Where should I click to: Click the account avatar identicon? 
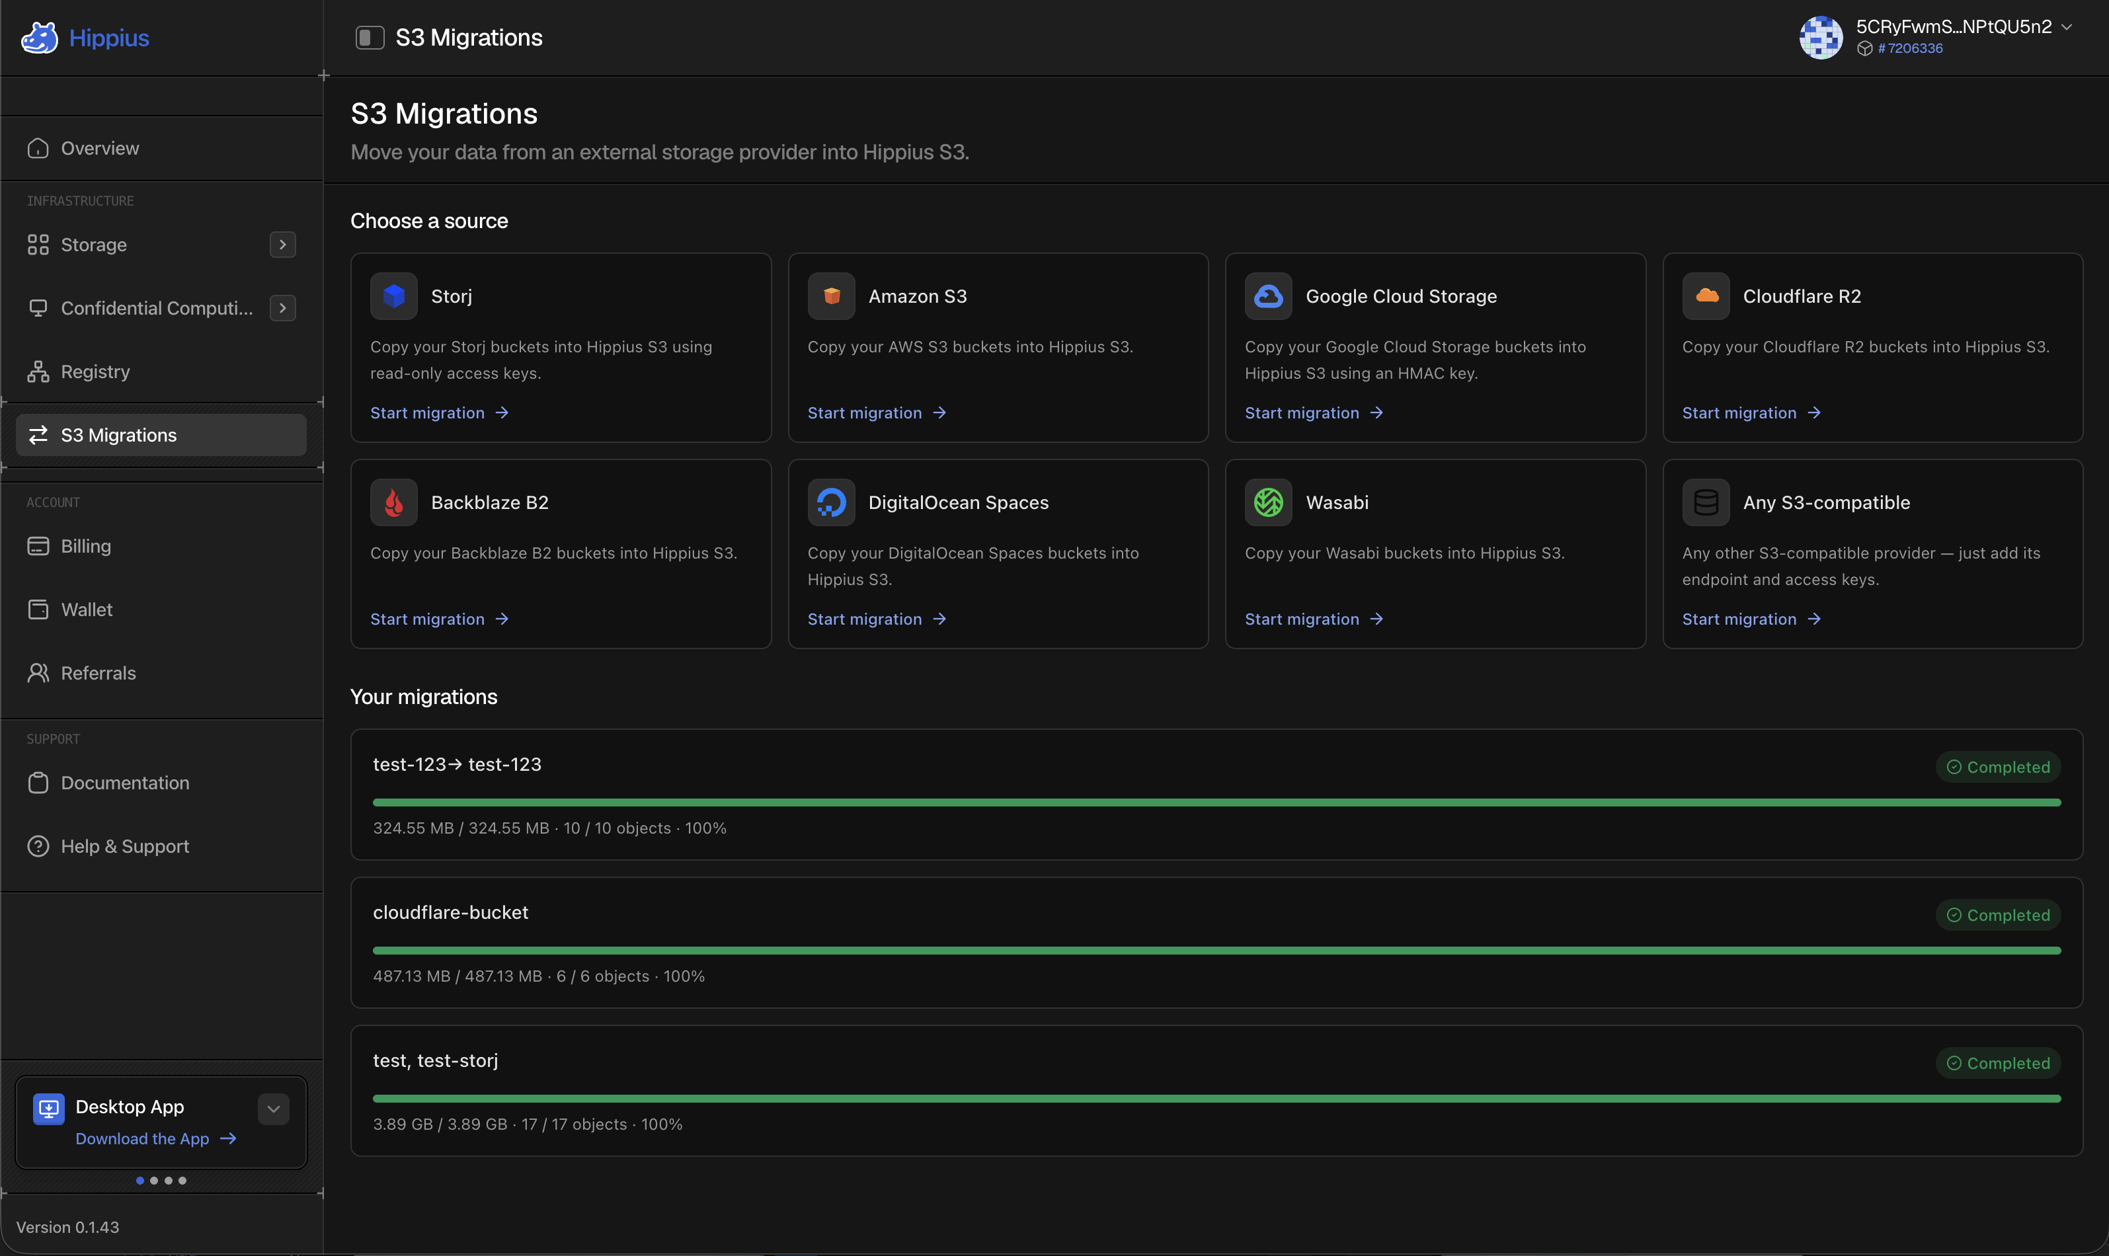click(1820, 37)
